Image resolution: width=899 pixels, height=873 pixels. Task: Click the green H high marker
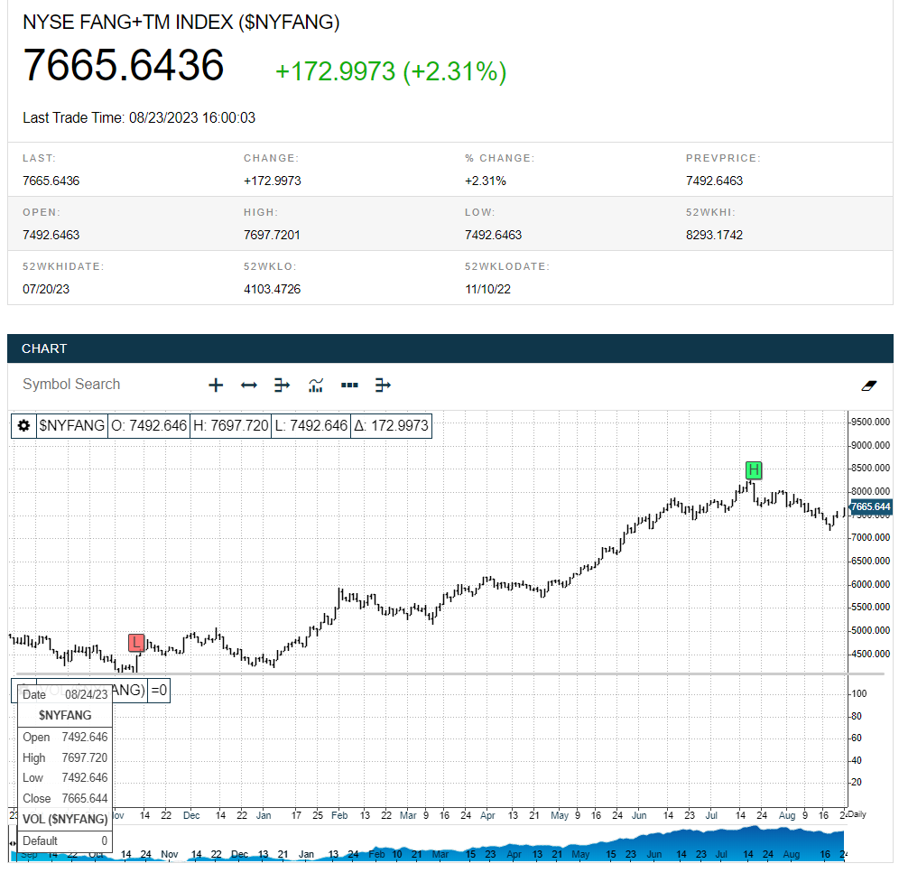pos(754,470)
